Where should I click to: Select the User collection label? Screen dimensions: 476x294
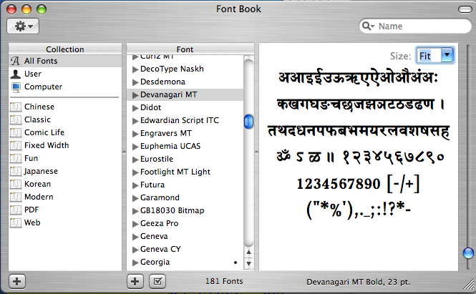click(32, 74)
